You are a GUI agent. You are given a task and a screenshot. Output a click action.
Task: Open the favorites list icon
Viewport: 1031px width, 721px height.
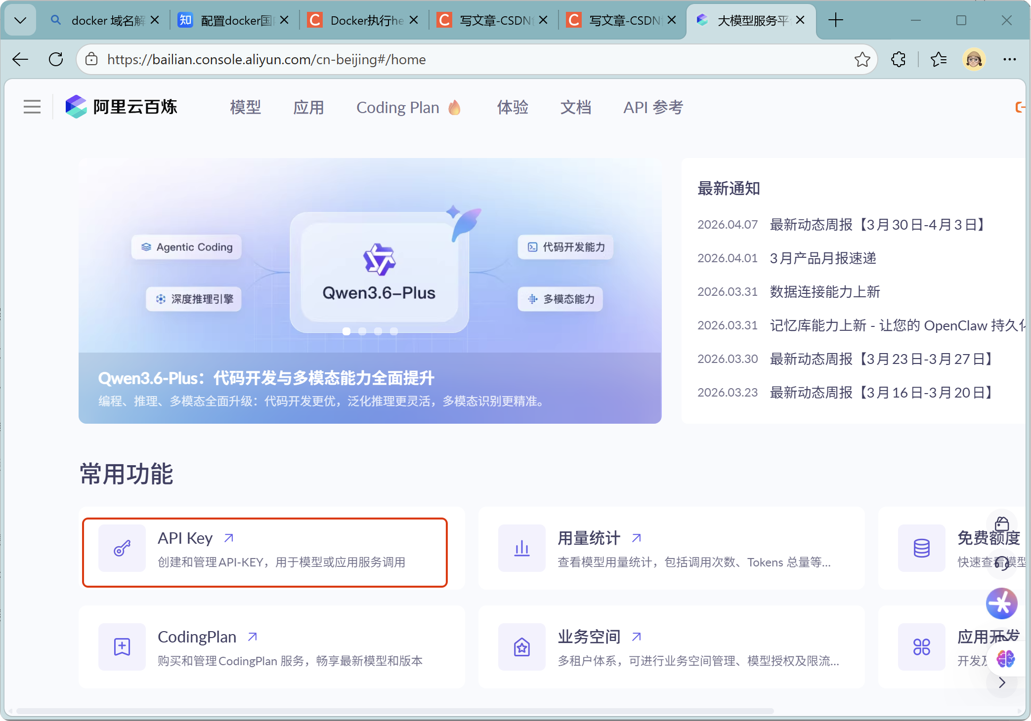[938, 59]
